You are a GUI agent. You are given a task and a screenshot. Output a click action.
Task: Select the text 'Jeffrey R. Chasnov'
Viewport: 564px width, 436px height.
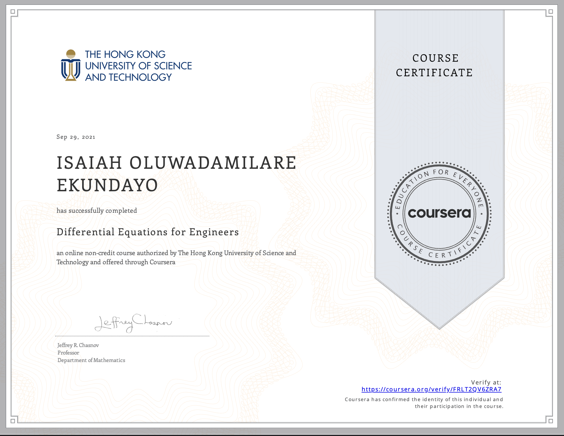click(x=78, y=345)
